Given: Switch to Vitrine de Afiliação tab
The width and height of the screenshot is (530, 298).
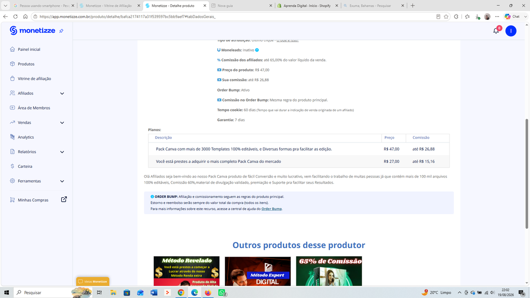Looking at the screenshot, I should click(x=110, y=6).
